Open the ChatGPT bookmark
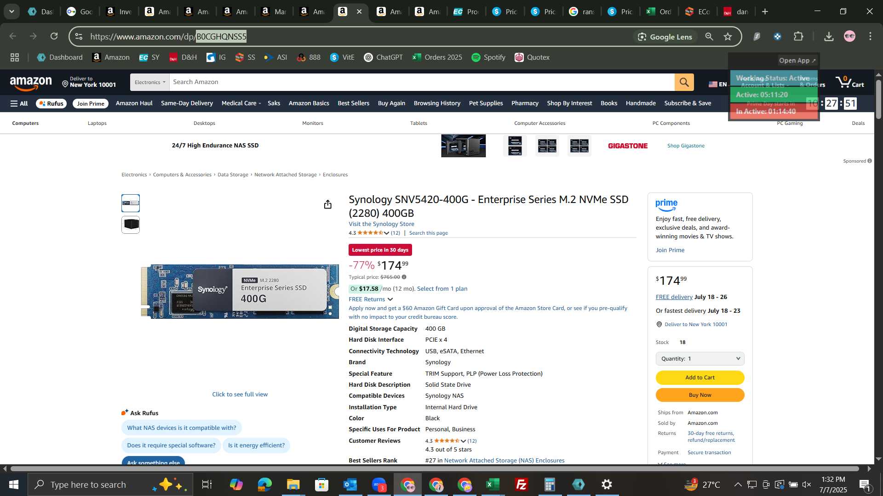Screen dimensions: 883x496 tap(383, 57)
